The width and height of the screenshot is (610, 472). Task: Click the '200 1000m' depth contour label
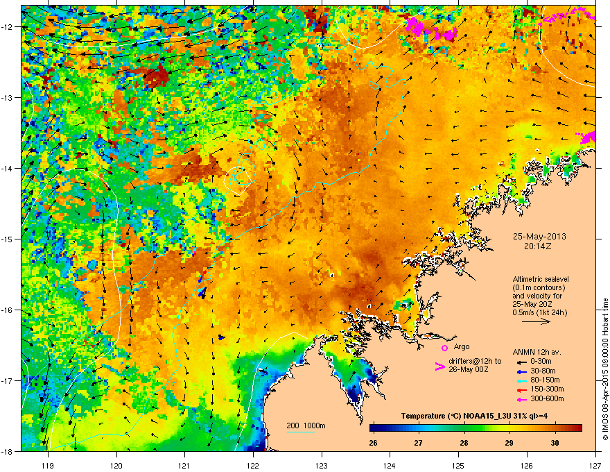coord(306,425)
